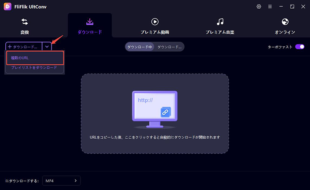
Task: Show the ダウンロード中 list
Action: (x=140, y=47)
